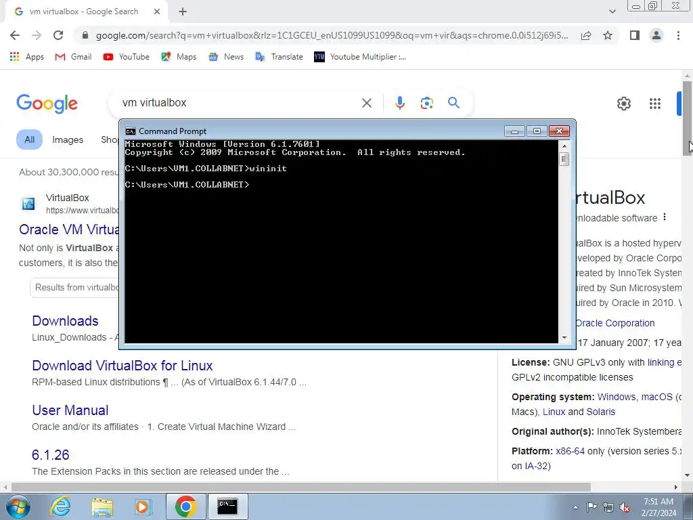Maximize the Command Prompt window
This screenshot has height=520, width=693.
point(537,131)
